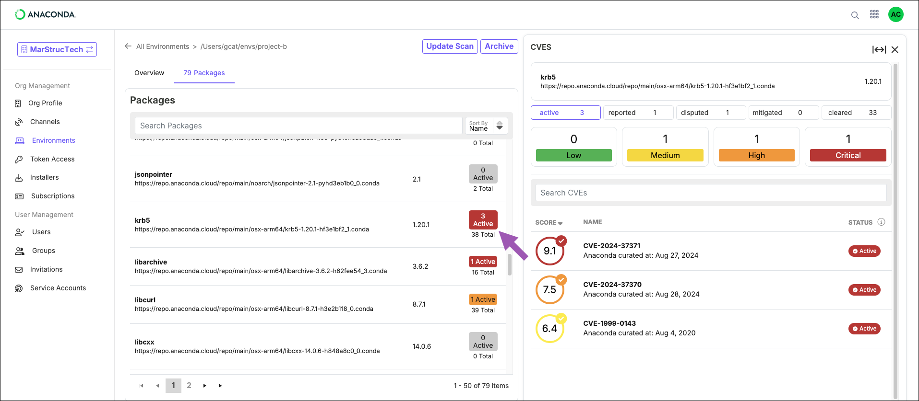This screenshot has height=401, width=919.
Task: Click the Channels sidebar icon
Action: tap(19, 122)
